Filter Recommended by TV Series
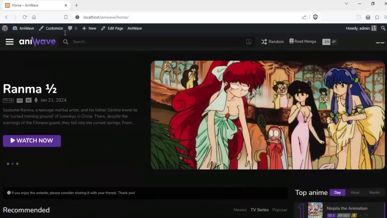This screenshot has width=387, height=218. [259, 210]
